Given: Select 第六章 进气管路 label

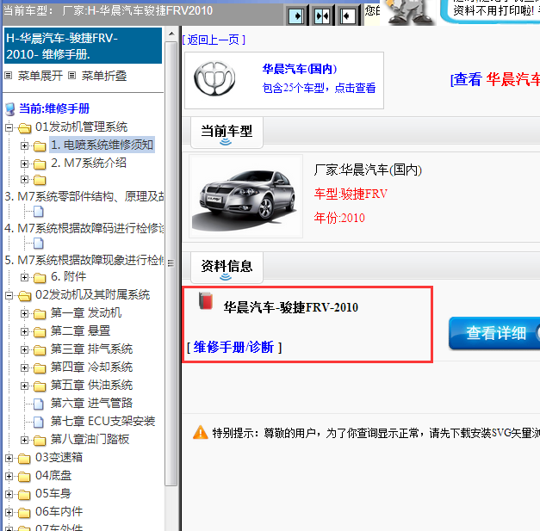Looking at the screenshot, I should (91, 404).
